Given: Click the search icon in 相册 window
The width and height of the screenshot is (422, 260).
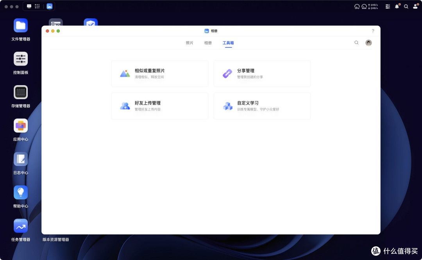Looking at the screenshot, I should tap(356, 43).
